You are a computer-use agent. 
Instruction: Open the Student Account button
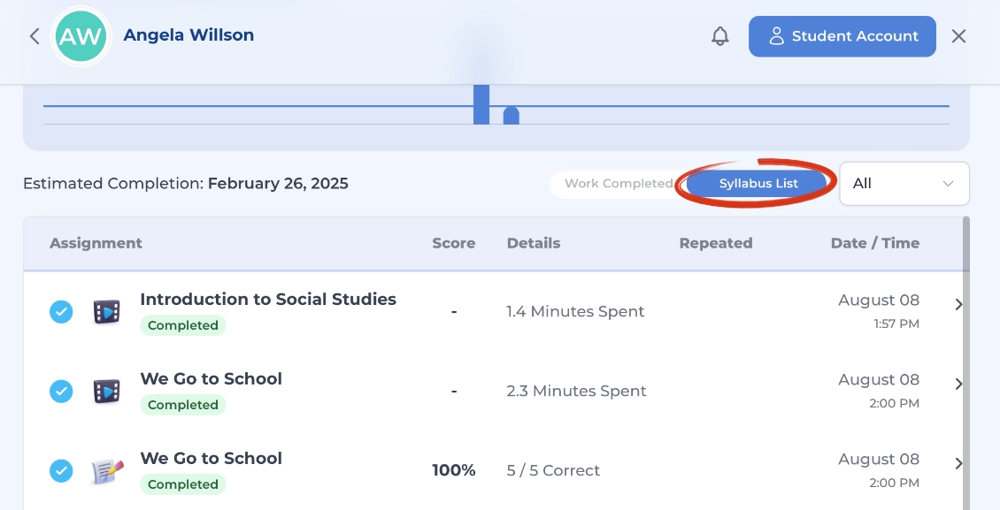(842, 36)
